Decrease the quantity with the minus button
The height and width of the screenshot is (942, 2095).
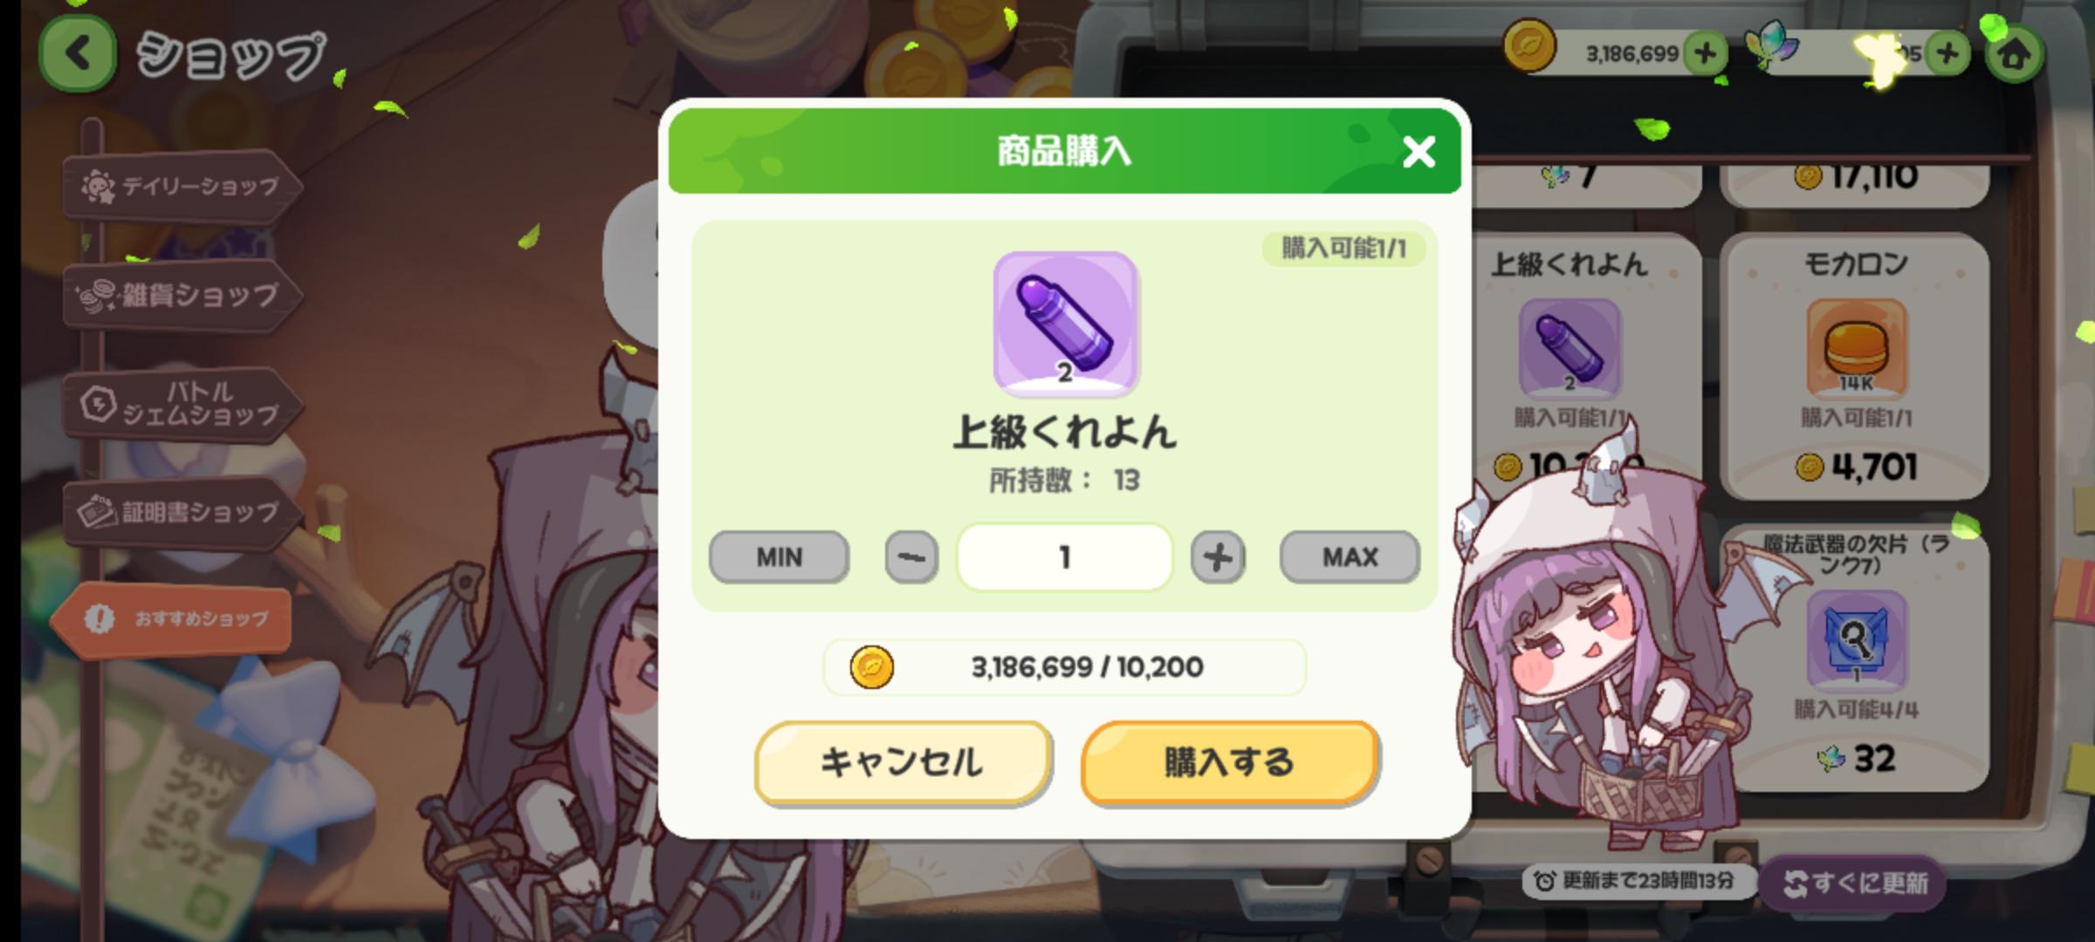[x=911, y=556]
